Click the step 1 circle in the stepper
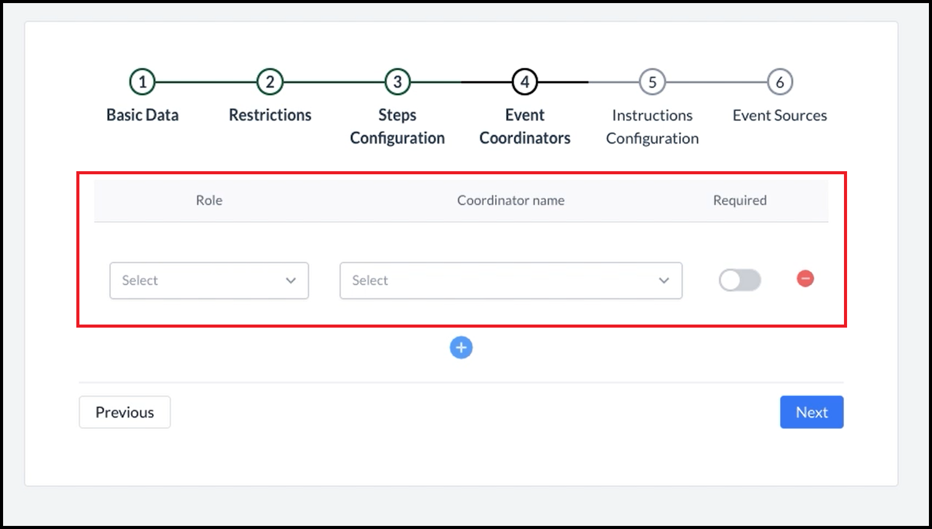932x529 pixels. (x=142, y=82)
